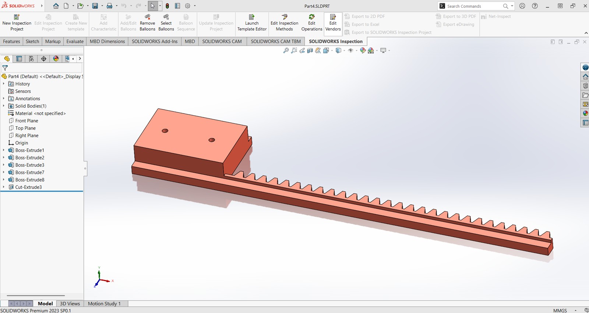Expand the Boss-Extrude1 feature
The width and height of the screenshot is (589, 313).
[x=4, y=150]
